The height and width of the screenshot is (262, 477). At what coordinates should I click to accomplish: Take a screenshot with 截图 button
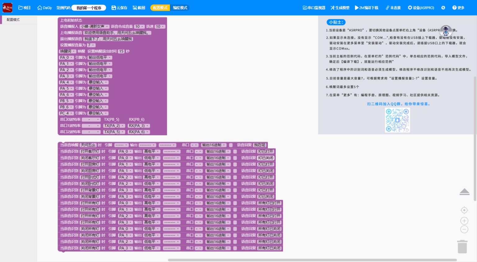135,8
